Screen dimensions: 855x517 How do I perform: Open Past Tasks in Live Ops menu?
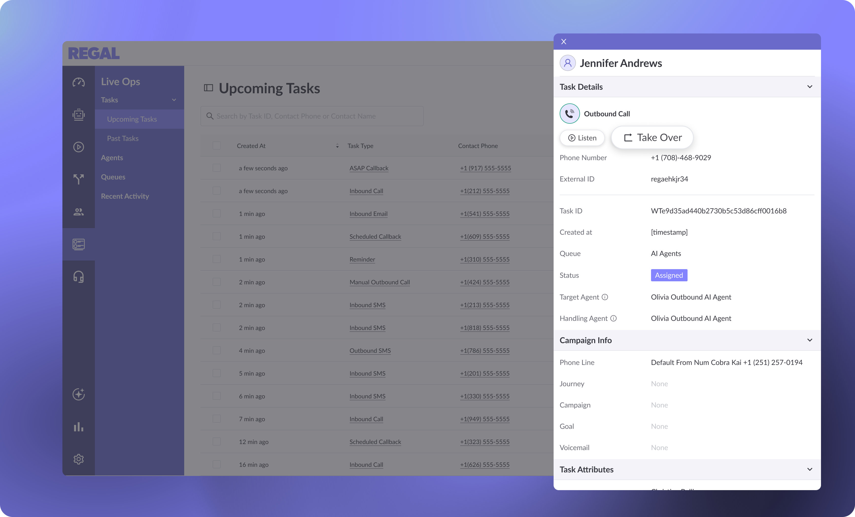click(x=123, y=138)
